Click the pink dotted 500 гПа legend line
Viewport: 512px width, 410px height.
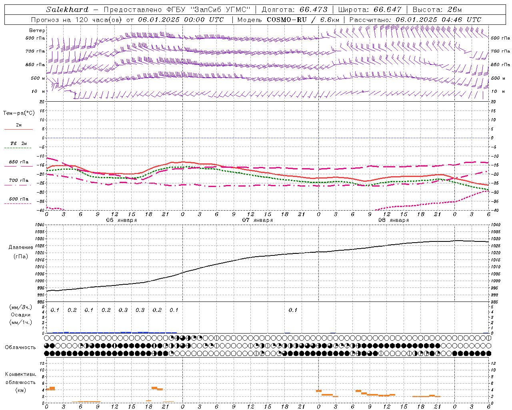pyautogui.click(x=18, y=203)
